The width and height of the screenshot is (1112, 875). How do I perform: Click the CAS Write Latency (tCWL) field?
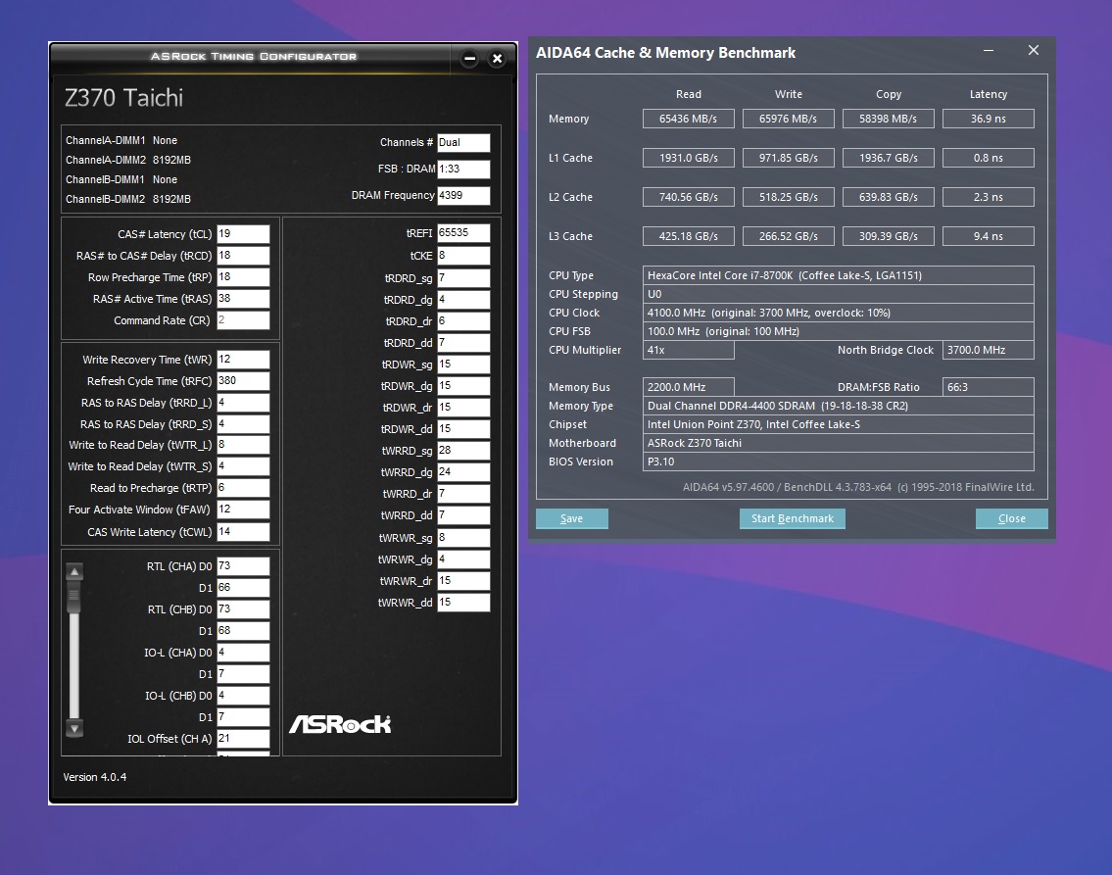point(243,532)
